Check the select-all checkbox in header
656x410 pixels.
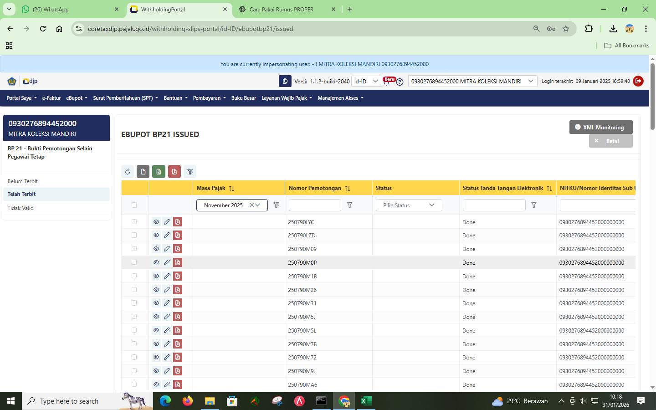click(x=134, y=205)
